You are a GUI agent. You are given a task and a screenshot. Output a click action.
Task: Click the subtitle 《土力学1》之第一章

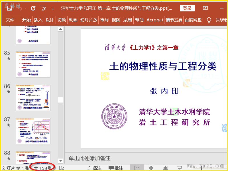click(x=154, y=48)
